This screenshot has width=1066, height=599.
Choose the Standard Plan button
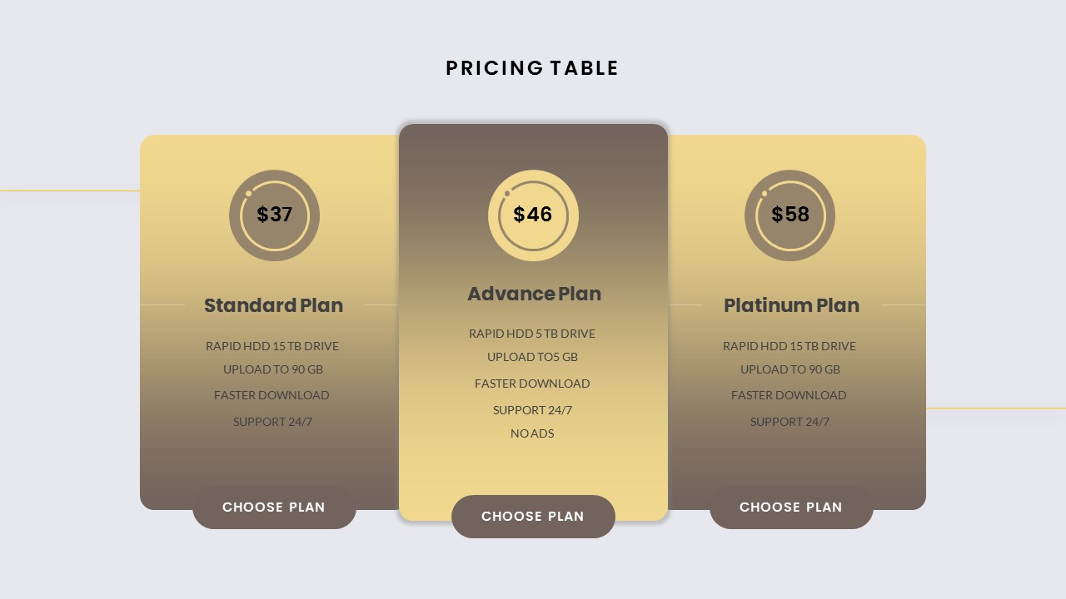click(274, 507)
